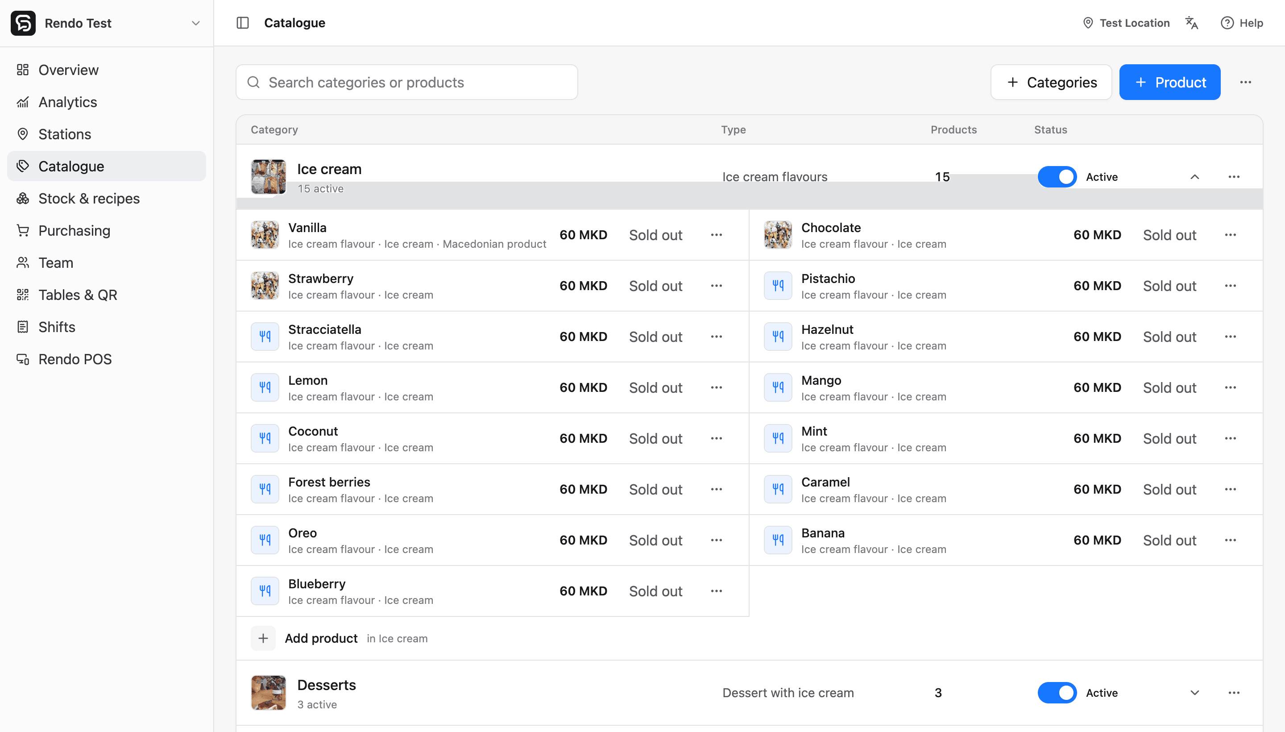Open Desserts category options ellipsis
The image size is (1285, 732).
pyautogui.click(x=1234, y=693)
